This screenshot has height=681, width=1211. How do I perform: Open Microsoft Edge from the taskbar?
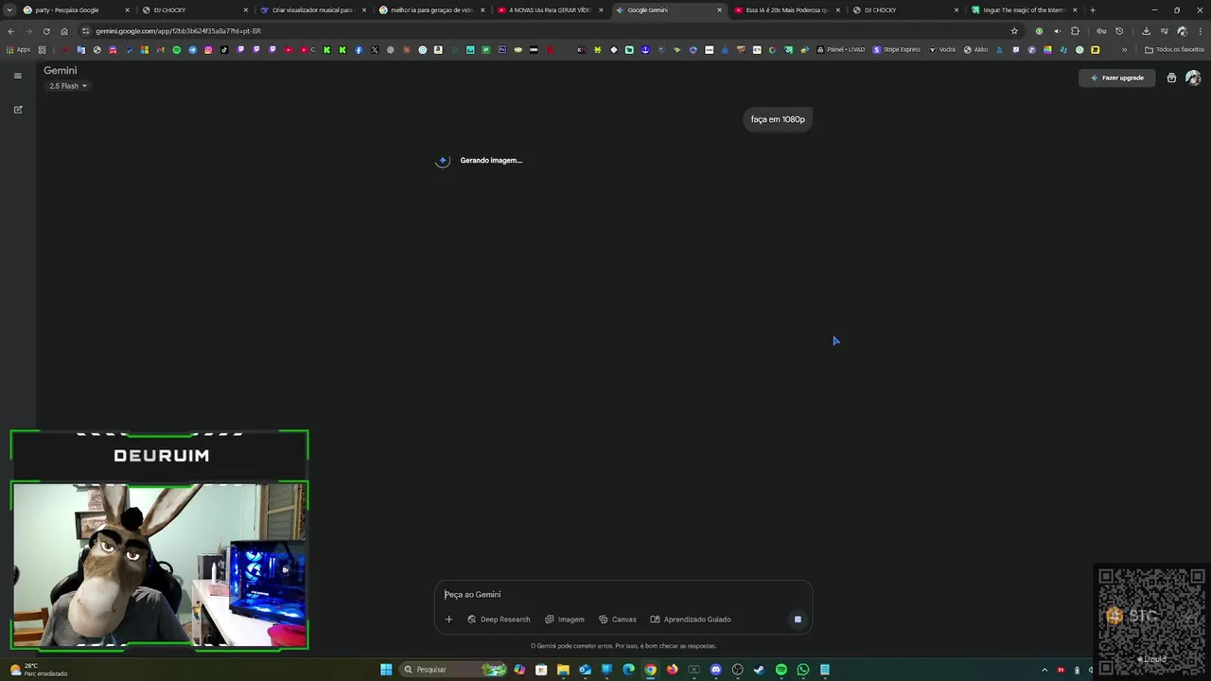click(x=628, y=670)
